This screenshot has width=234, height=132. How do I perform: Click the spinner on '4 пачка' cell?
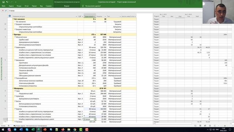point(95,119)
